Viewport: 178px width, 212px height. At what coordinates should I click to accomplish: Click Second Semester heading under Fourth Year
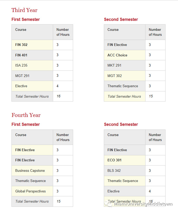pyautogui.click(x=121, y=124)
